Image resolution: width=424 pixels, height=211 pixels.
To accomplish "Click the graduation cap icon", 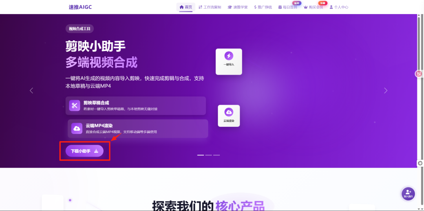I will (x=230, y=7).
